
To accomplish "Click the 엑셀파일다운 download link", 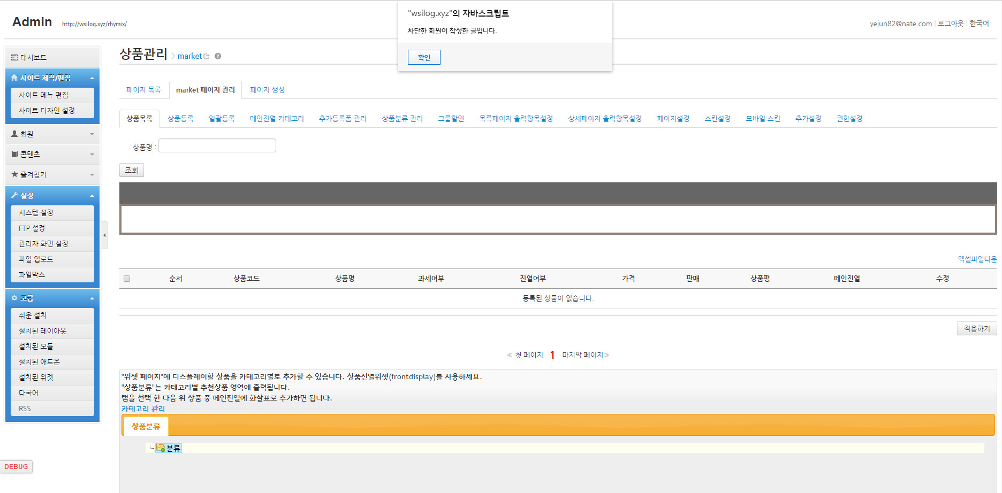I will (977, 259).
